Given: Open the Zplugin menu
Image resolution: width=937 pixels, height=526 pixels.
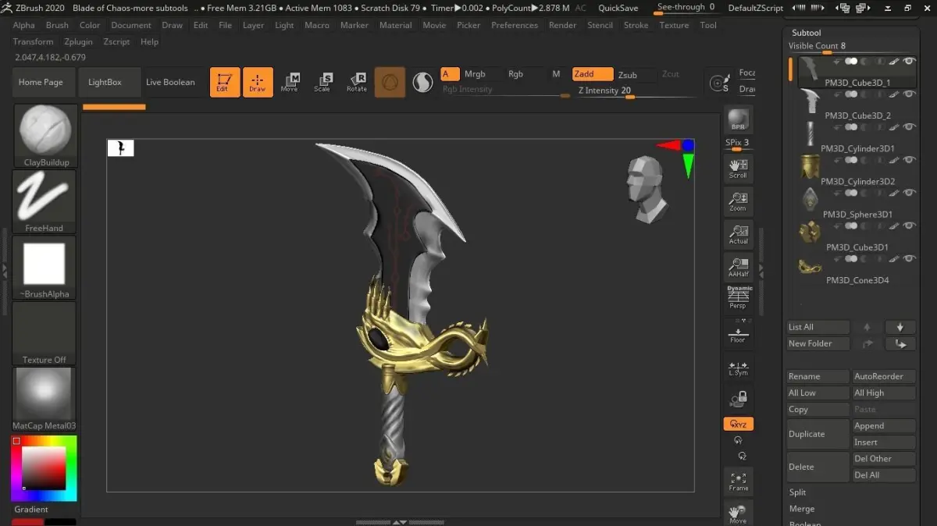Looking at the screenshot, I should [78, 41].
